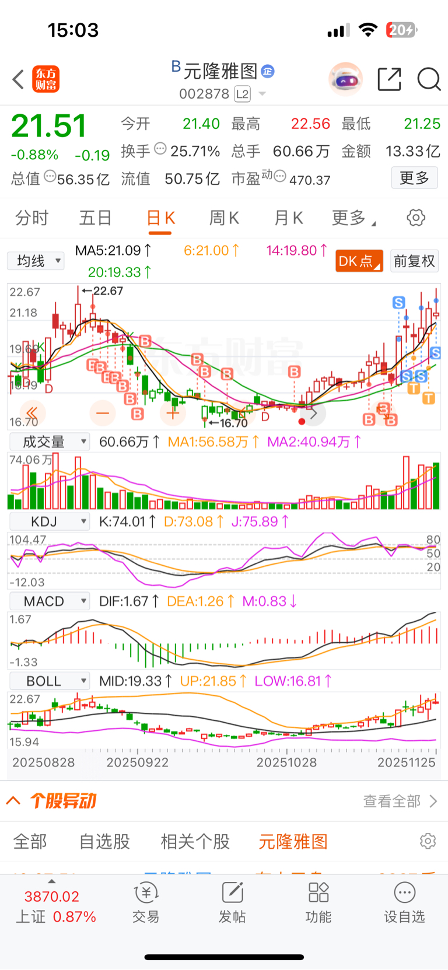Tap the chart scroll-right arrow button
Viewport: 448px width, 970px height.
pos(313,414)
